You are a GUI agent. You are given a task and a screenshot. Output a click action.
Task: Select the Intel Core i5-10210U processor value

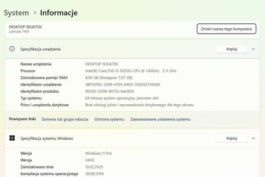[131, 71]
